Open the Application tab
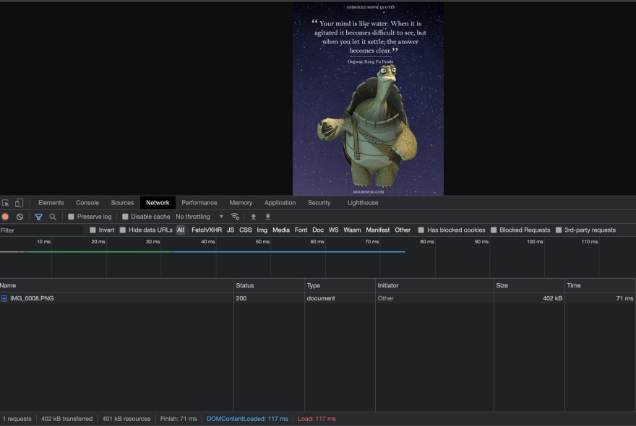 click(x=280, y=203)
